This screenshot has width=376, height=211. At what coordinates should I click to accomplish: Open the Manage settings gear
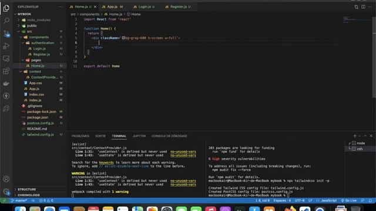tap(6, 192)
